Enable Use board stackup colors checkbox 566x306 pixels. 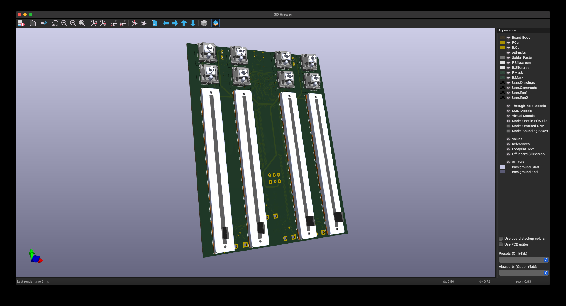501,239
